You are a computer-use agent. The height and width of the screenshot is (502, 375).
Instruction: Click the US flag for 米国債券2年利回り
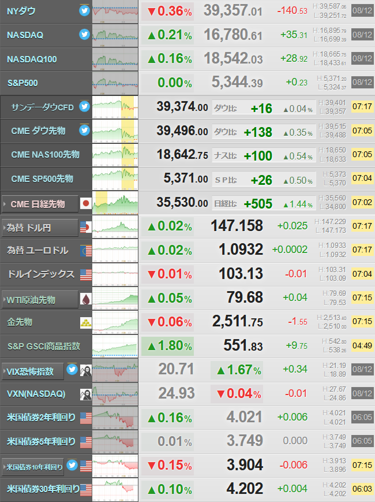86,418
